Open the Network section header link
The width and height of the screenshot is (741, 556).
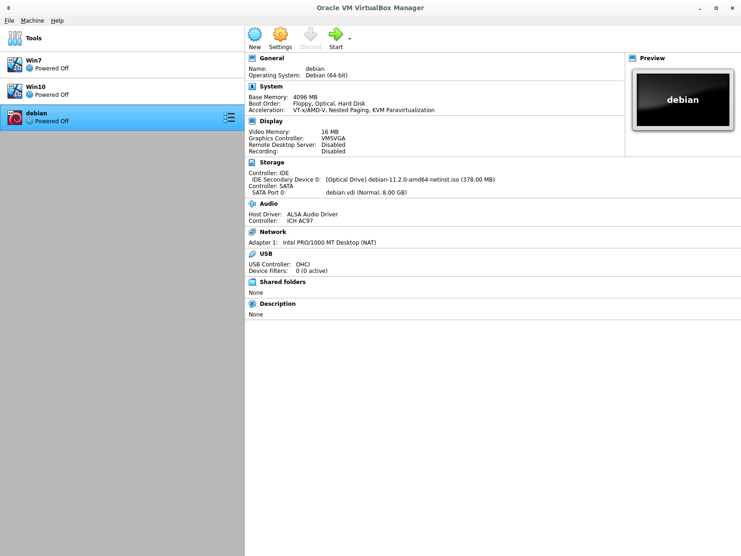point(273,232)
